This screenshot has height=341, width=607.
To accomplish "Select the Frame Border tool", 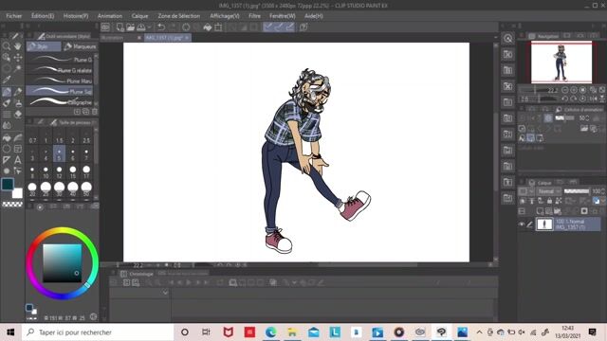I will click(x=18, y=149).
